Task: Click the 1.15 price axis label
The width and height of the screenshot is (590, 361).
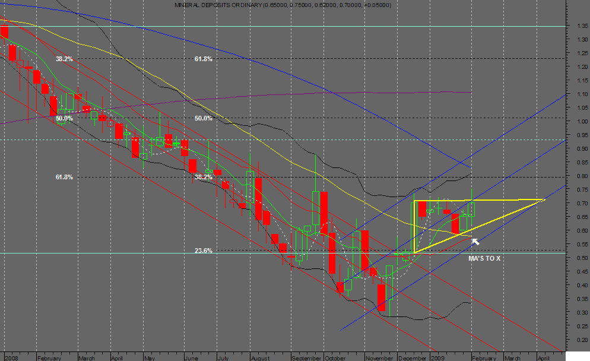Action: click(x=582, y=81)
